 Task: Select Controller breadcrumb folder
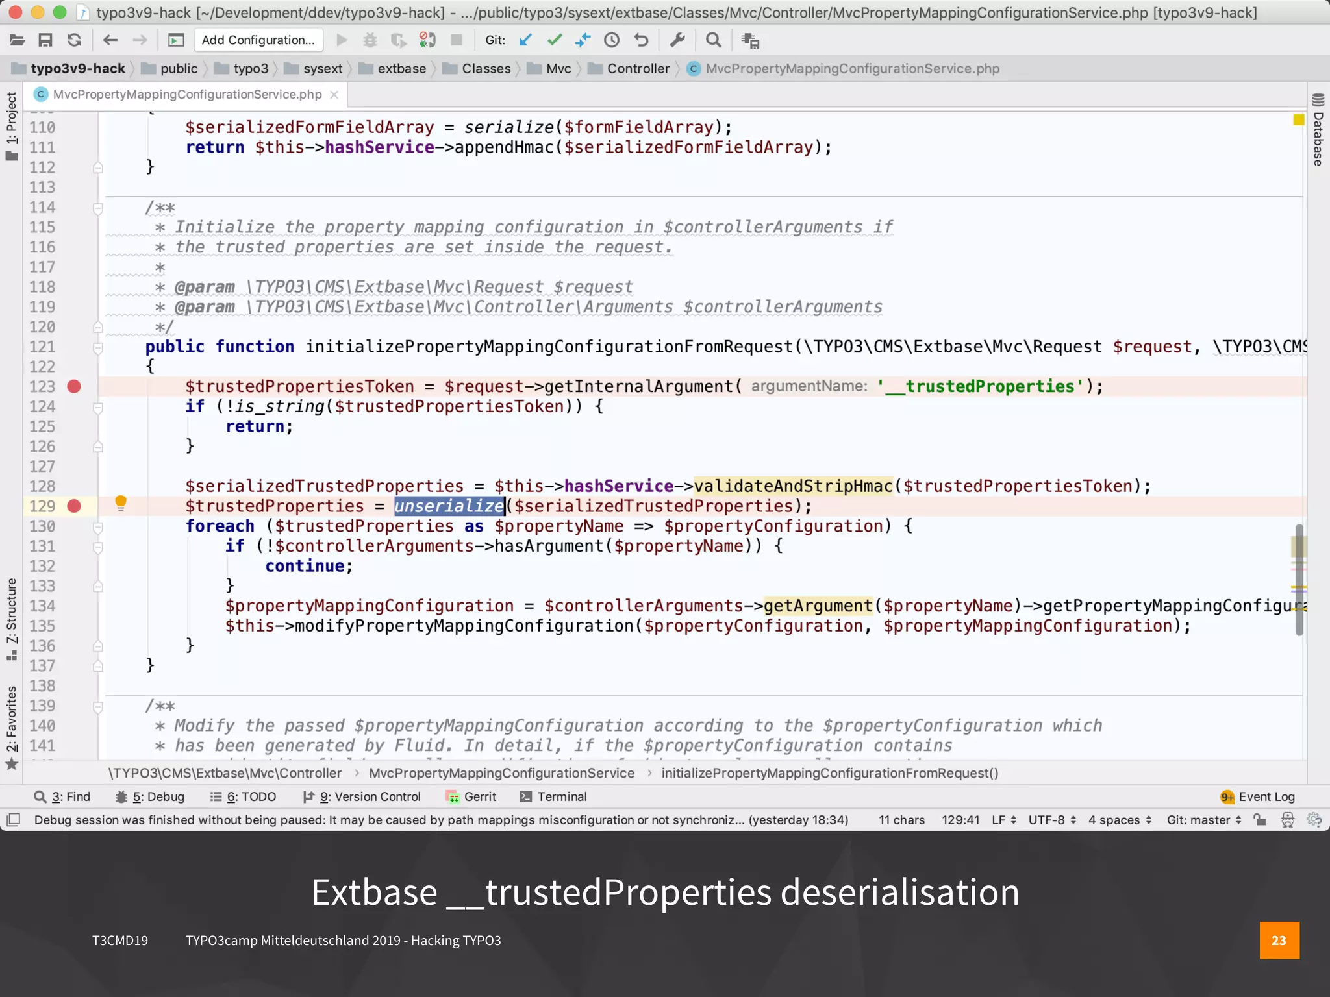[629, 69]
